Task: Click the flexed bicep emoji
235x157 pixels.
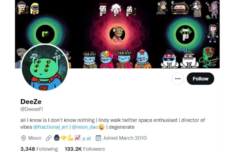Action: 70,138
